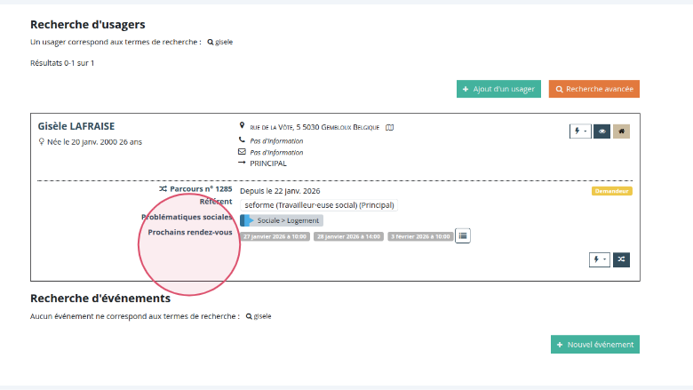Open the household (house icon) button
693x390 pixels.
[622, 131]
